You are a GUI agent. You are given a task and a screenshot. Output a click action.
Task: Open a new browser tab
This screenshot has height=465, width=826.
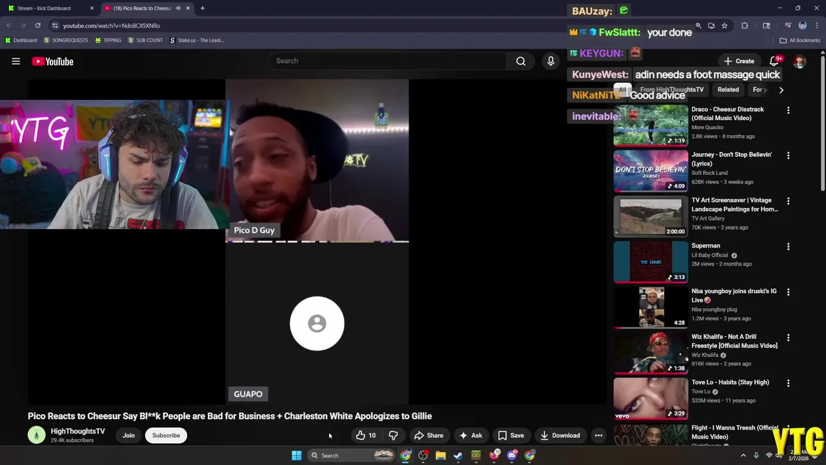point(202,8)
